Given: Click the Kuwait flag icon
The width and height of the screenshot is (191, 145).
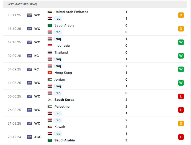Looking at the screenshot, I should [50, 127].
